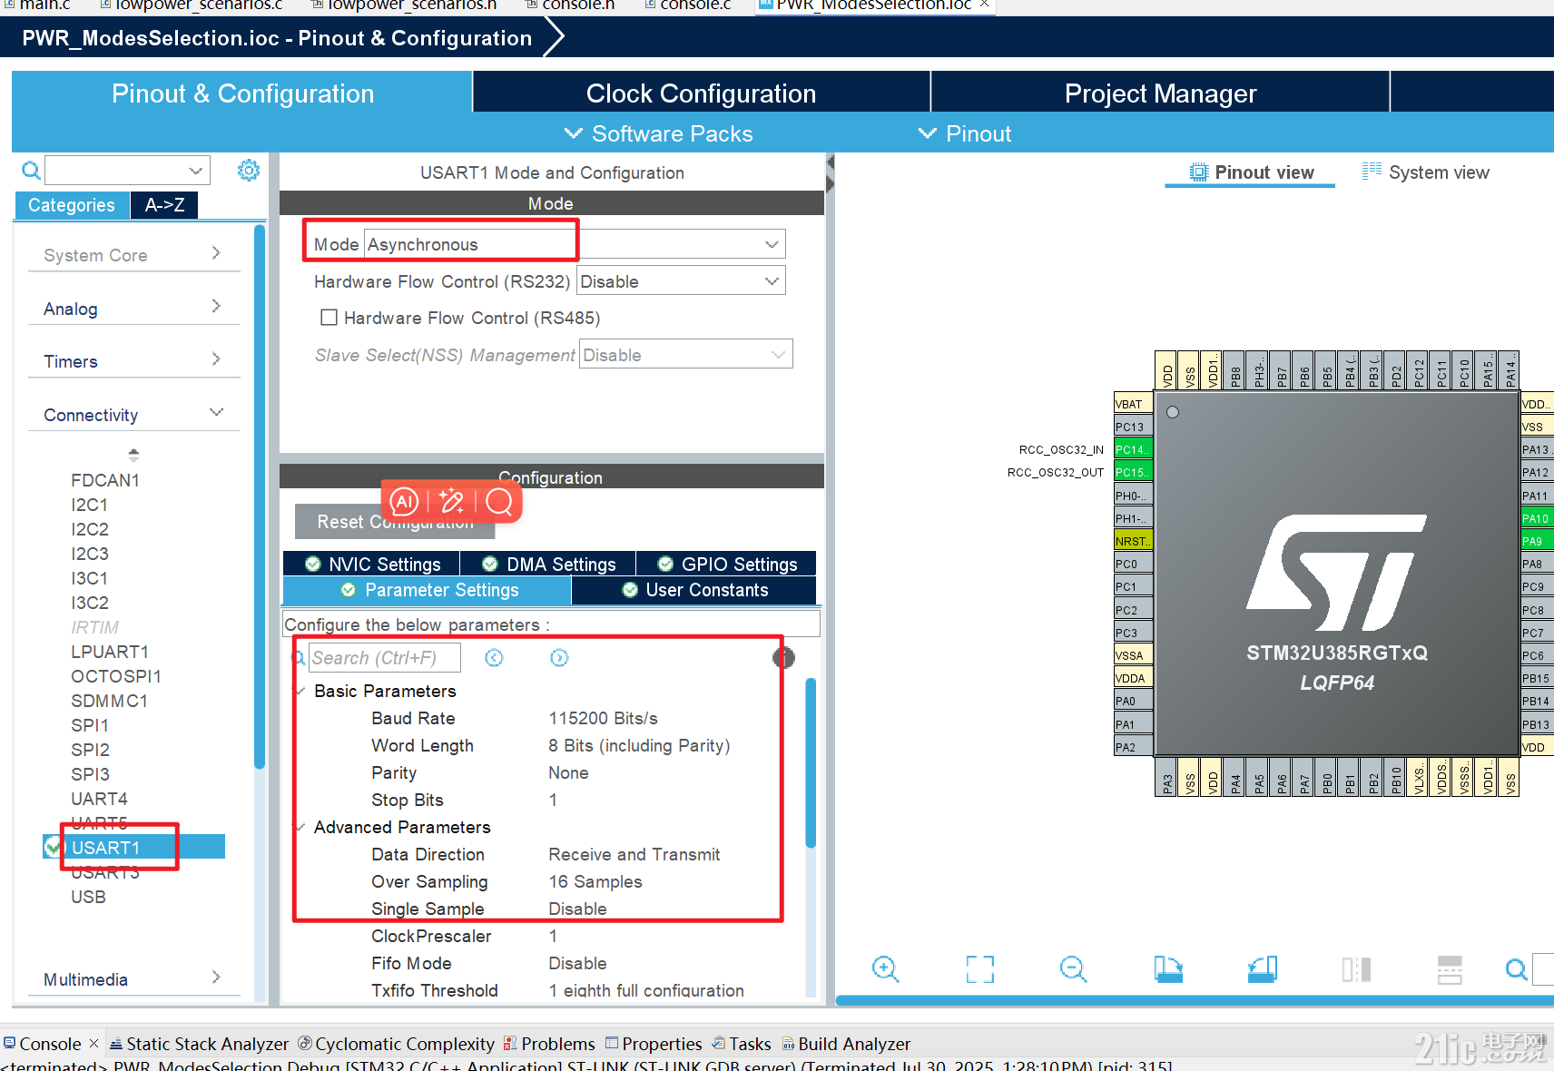Image resolution: width=1554 pixels, height=1071 pixels.
Task: Collapse the Connectivity category
Action: tap(133, 415)
